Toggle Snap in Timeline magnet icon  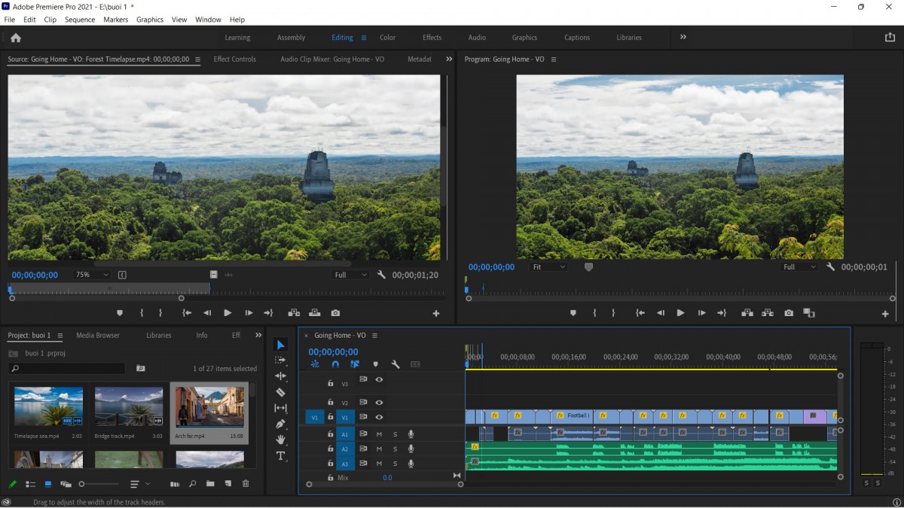click(335, 364)
